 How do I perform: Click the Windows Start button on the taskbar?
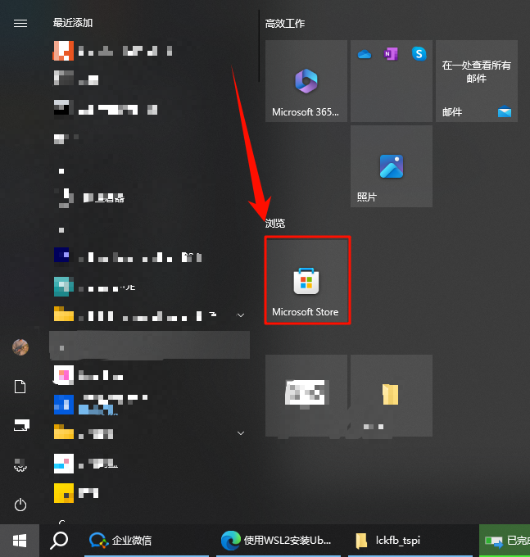pyautogui.click(x=20, y=541)
